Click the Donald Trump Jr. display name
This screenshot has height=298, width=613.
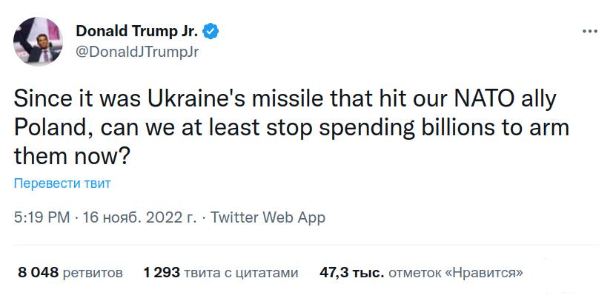tap(138, 31)
